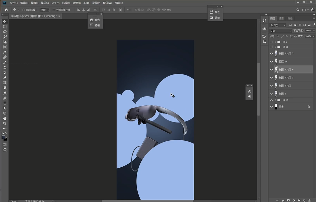Open the 属性 panel button

click(215, 12)
